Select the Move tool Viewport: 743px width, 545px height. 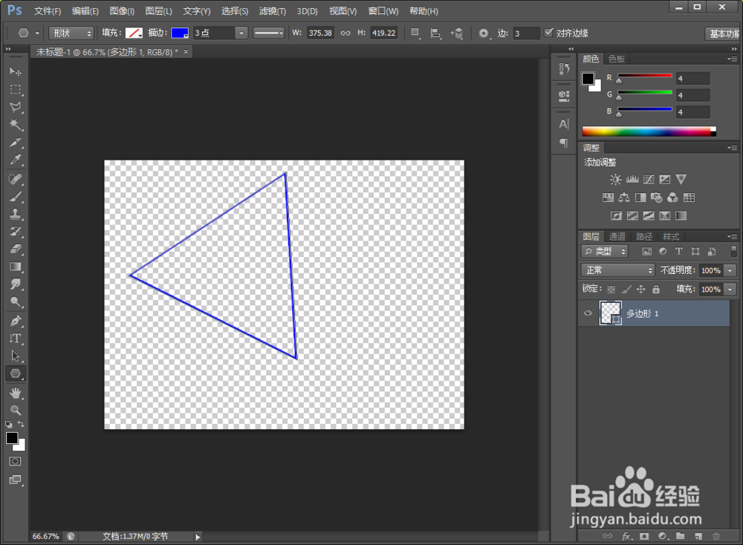16,71
